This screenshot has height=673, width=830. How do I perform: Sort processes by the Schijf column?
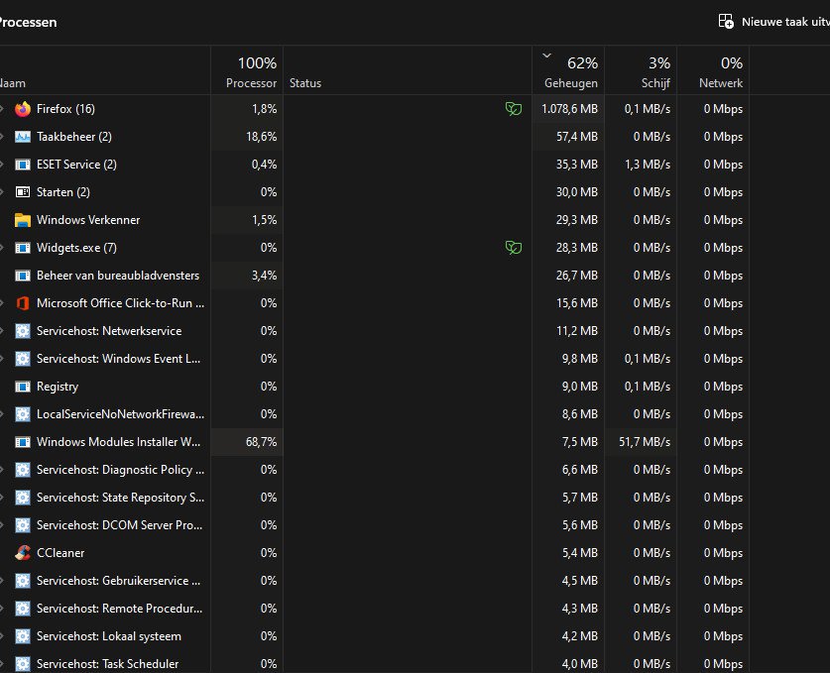(641, 71)
